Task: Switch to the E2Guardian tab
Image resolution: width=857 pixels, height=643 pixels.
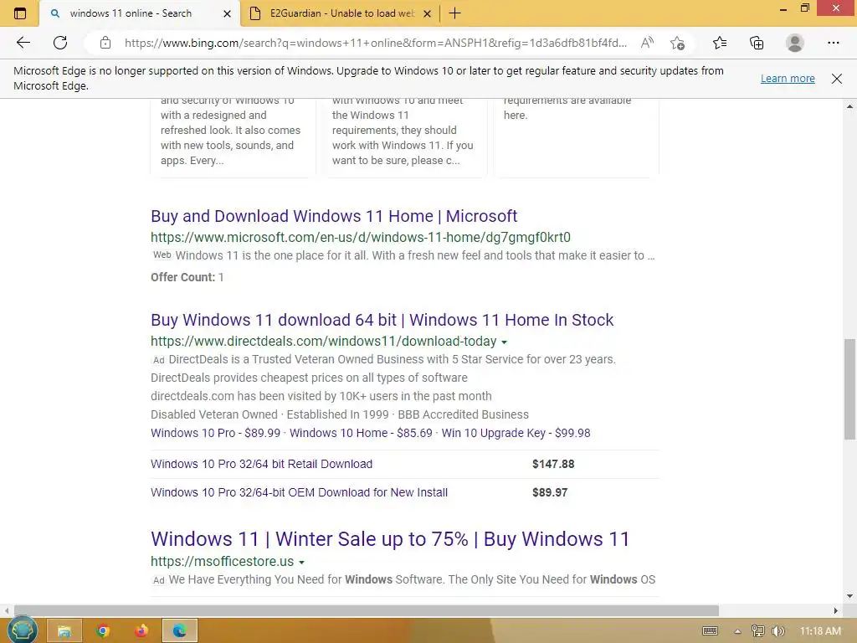Action: coord(340,13)
